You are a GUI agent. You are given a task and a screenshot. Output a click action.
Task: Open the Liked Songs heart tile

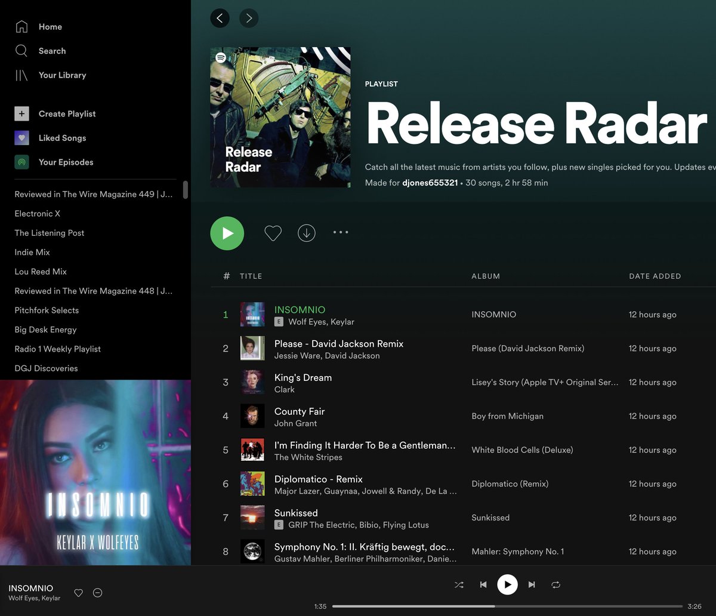21,138
